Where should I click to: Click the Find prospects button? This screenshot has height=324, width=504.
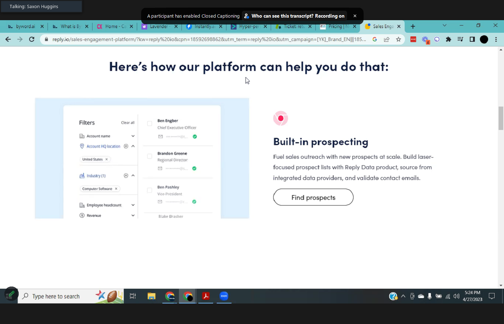(x=313, y=197)
